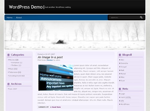Open the Music category
Viewport: 150px width, 111px height.
coord(11,69)
